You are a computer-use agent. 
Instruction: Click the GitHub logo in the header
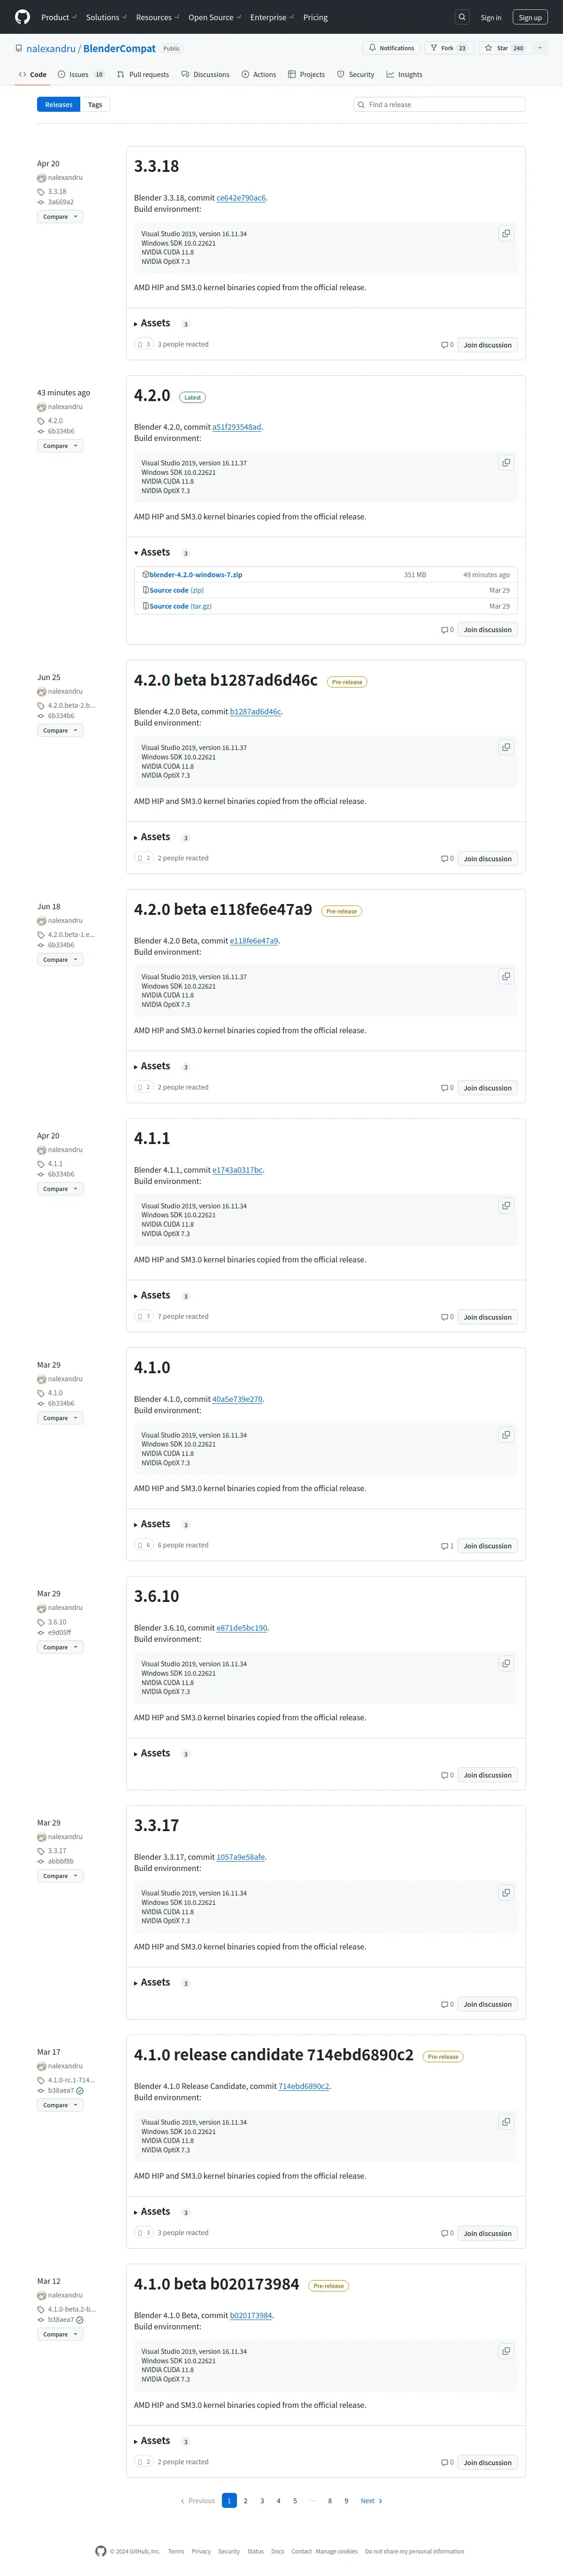(x=22, y=17)
